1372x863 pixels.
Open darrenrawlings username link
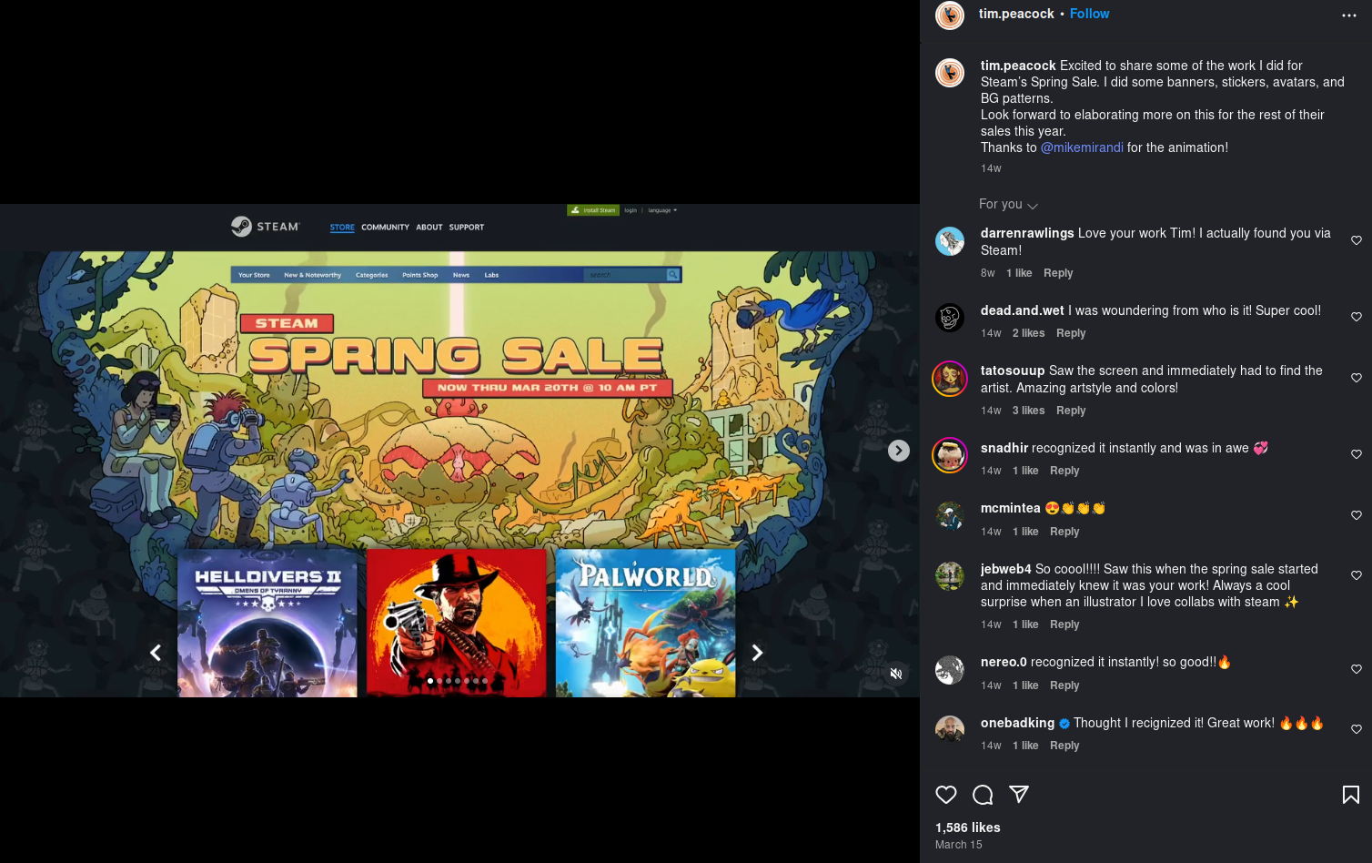[x=1027, y=233]
